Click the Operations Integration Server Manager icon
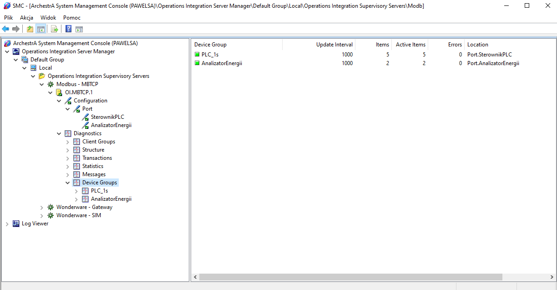The image size is (557, 290). coord(16,51)
